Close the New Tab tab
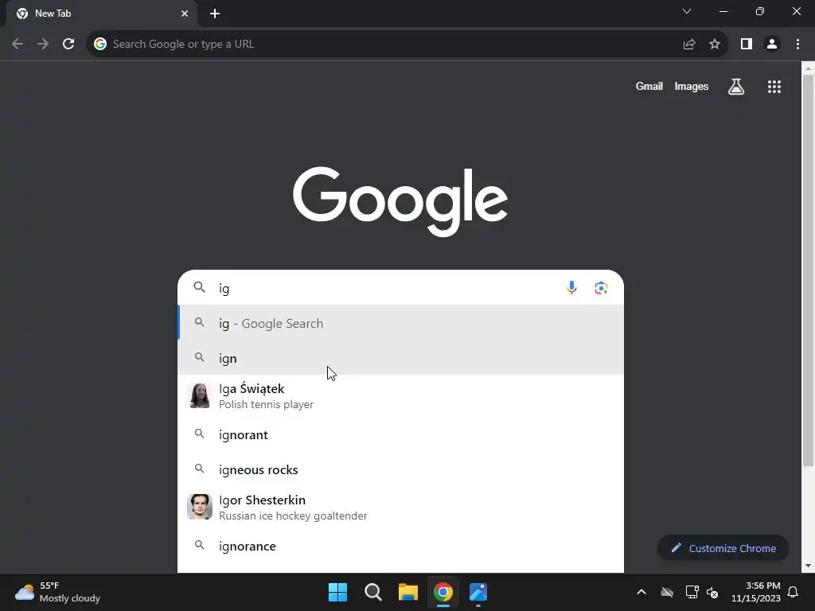815x611 pixels. (x=185, y=14)
